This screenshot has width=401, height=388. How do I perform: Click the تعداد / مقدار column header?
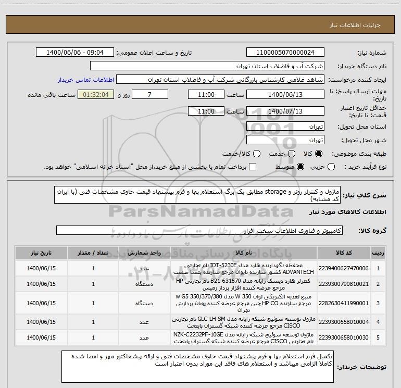93,253
